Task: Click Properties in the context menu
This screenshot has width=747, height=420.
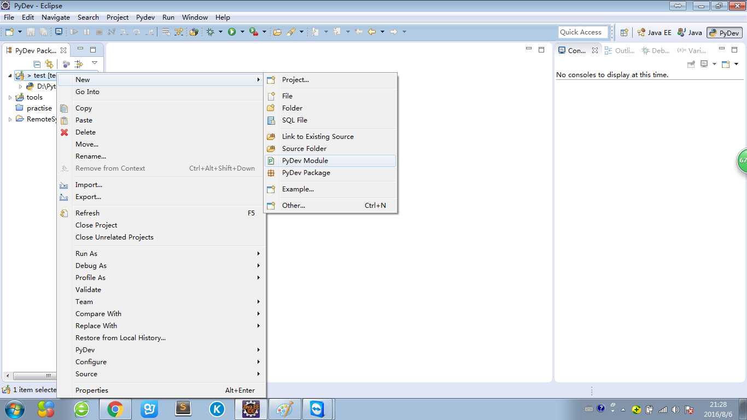Action: 161,390
